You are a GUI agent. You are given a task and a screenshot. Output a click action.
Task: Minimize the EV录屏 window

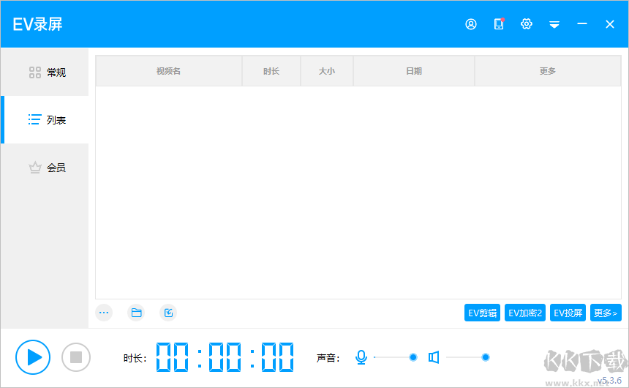[x=582, y=24]
